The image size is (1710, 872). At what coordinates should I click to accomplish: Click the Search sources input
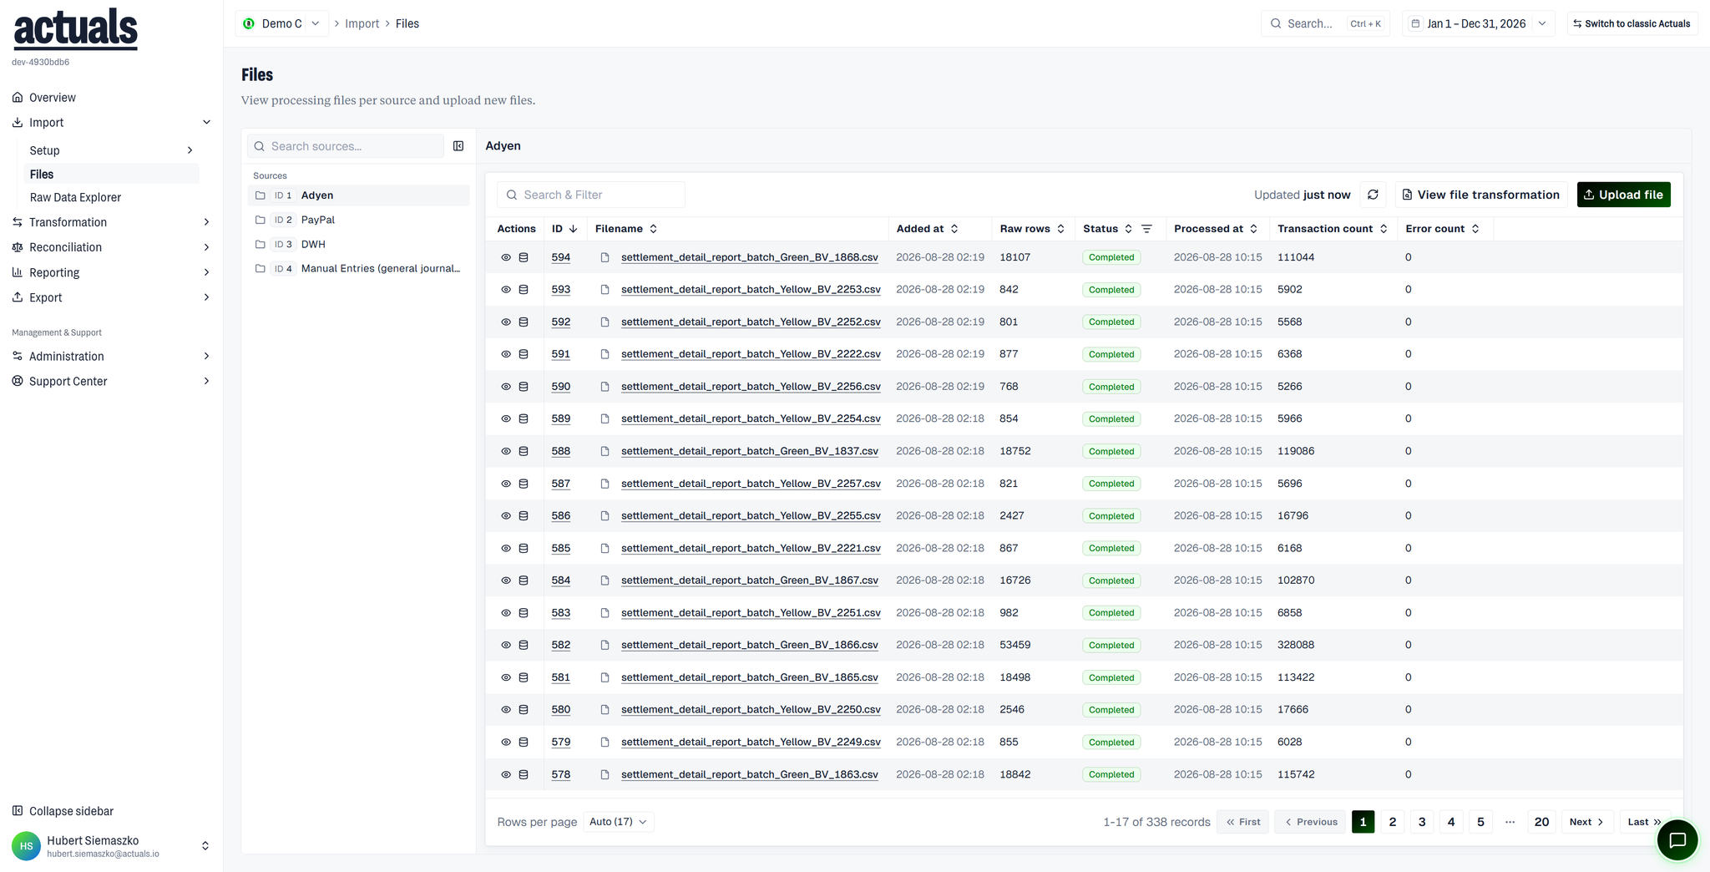[x=346, y=146]
